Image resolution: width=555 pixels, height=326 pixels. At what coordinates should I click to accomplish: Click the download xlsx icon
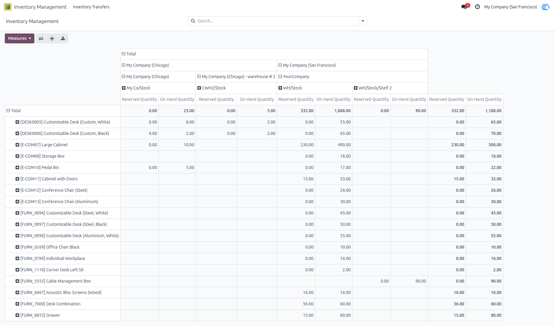(63, 39)
